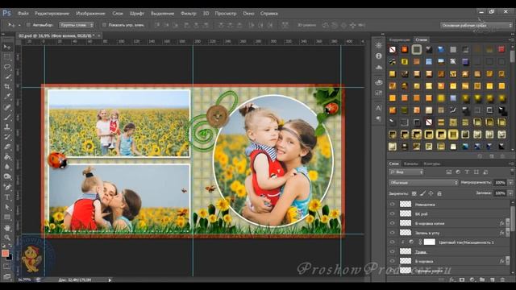Click add layer style fx icon at panel bottom
The image size is (516, 290).
click(451, 280)
